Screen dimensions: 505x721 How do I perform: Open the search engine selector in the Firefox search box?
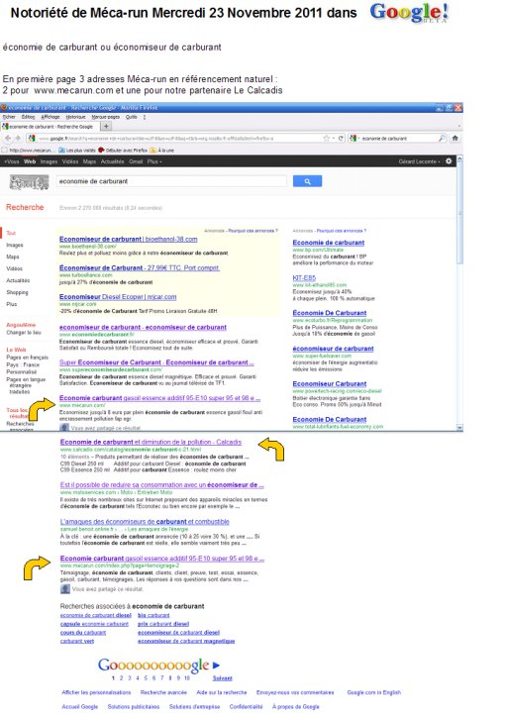coord(354,138)
